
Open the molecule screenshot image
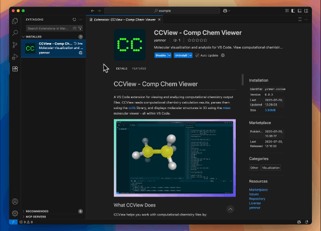pos(175,158)
